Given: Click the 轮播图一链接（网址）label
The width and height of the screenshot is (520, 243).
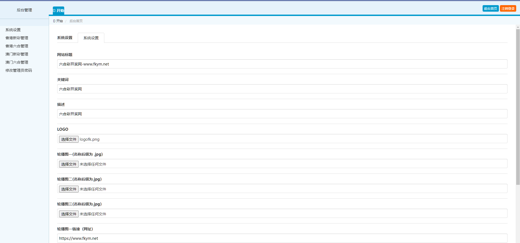Looking at the screenshot, I should coord(75,229).
